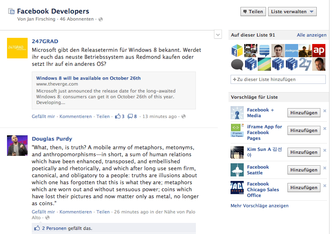Open the Liste verwalten dropdown
The image size is (332, 234).
coord(292,12)
